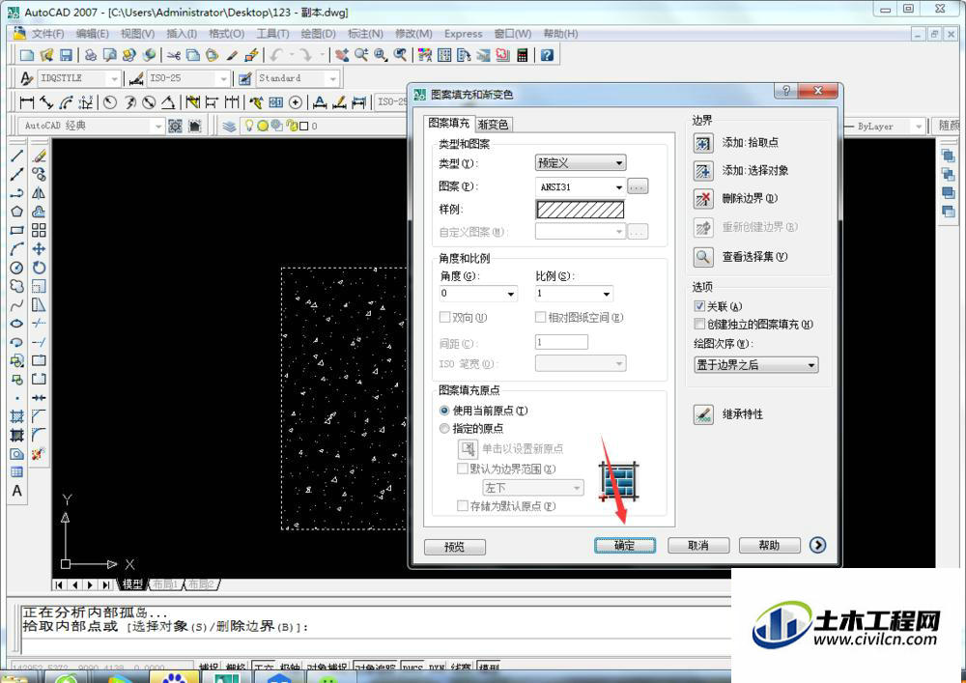Select the Rectangle draw tool
Screen dimensions: 966x683
[x=16, y=230]
